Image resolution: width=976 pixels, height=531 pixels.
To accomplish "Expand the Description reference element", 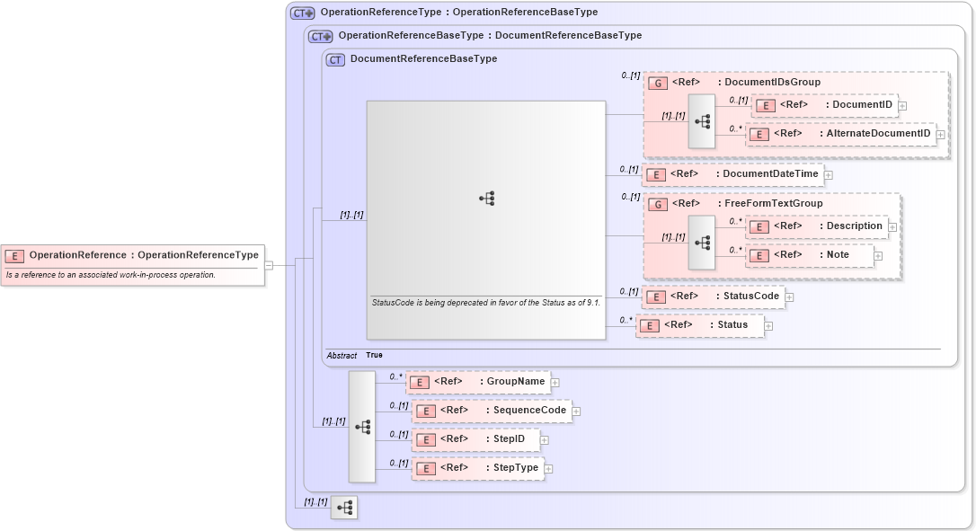I will [x=892, y=226].
